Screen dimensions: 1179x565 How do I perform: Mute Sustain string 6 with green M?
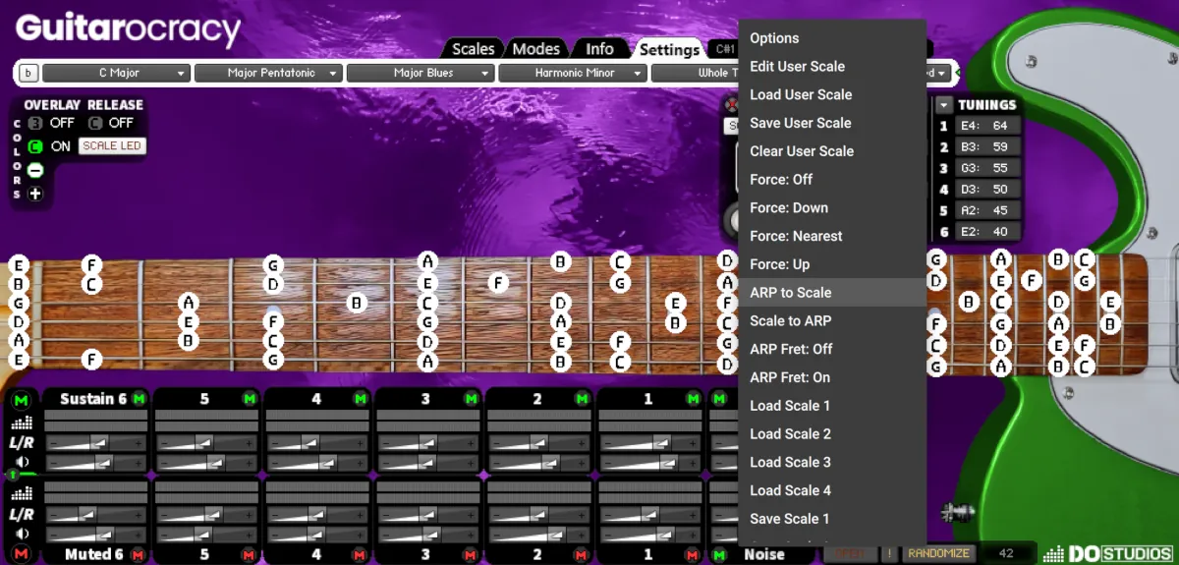pyautogui.click(x=139, y=399)
